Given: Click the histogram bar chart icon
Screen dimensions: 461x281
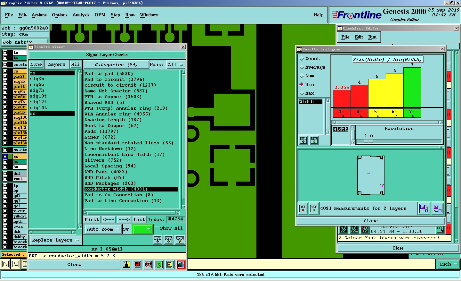Looking at the screenshot, I should [181, 265].
